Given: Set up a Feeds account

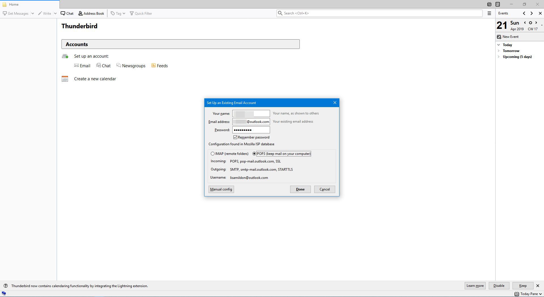Looking at the screenshot, I should pyautogui.click(x=160, y=66).
